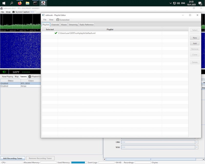205x164 pixels.
Task: Sort tuners by Class column
Action: [x=31, y=81]
